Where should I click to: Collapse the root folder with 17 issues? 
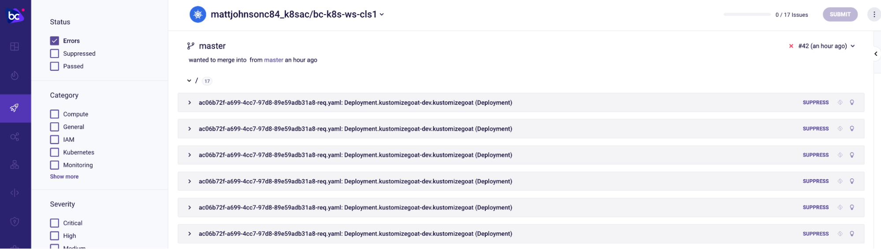click(x=189, y=81)
